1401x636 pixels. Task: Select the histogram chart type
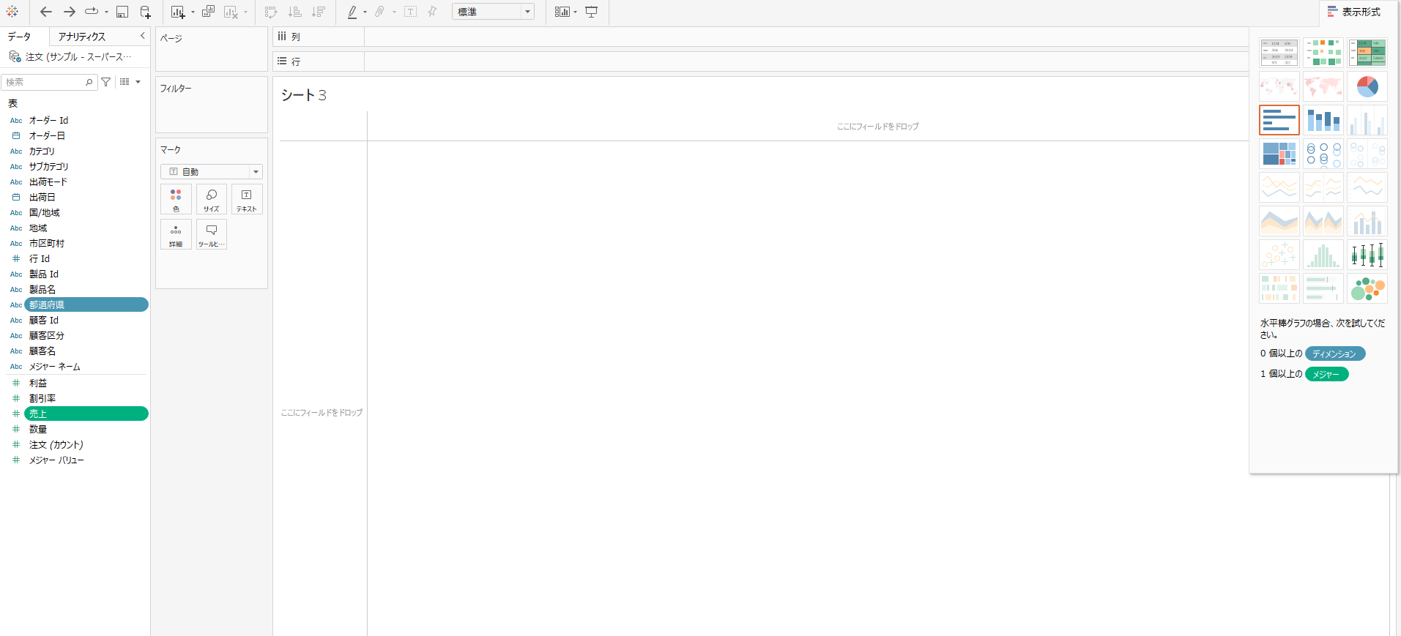click(1323, 255)
